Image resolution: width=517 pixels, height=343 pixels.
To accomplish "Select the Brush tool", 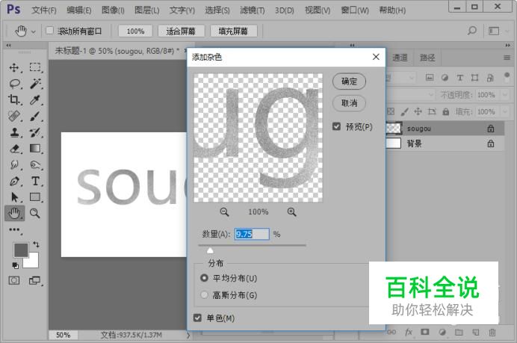I will coord(34,116).
